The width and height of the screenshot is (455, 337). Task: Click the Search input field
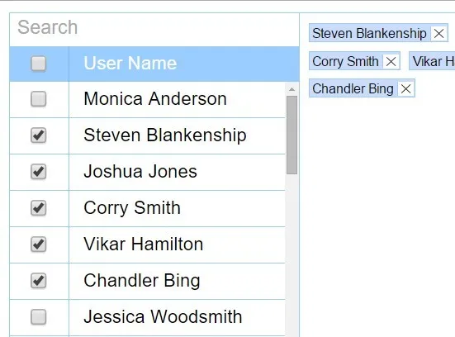click(154, 28)
